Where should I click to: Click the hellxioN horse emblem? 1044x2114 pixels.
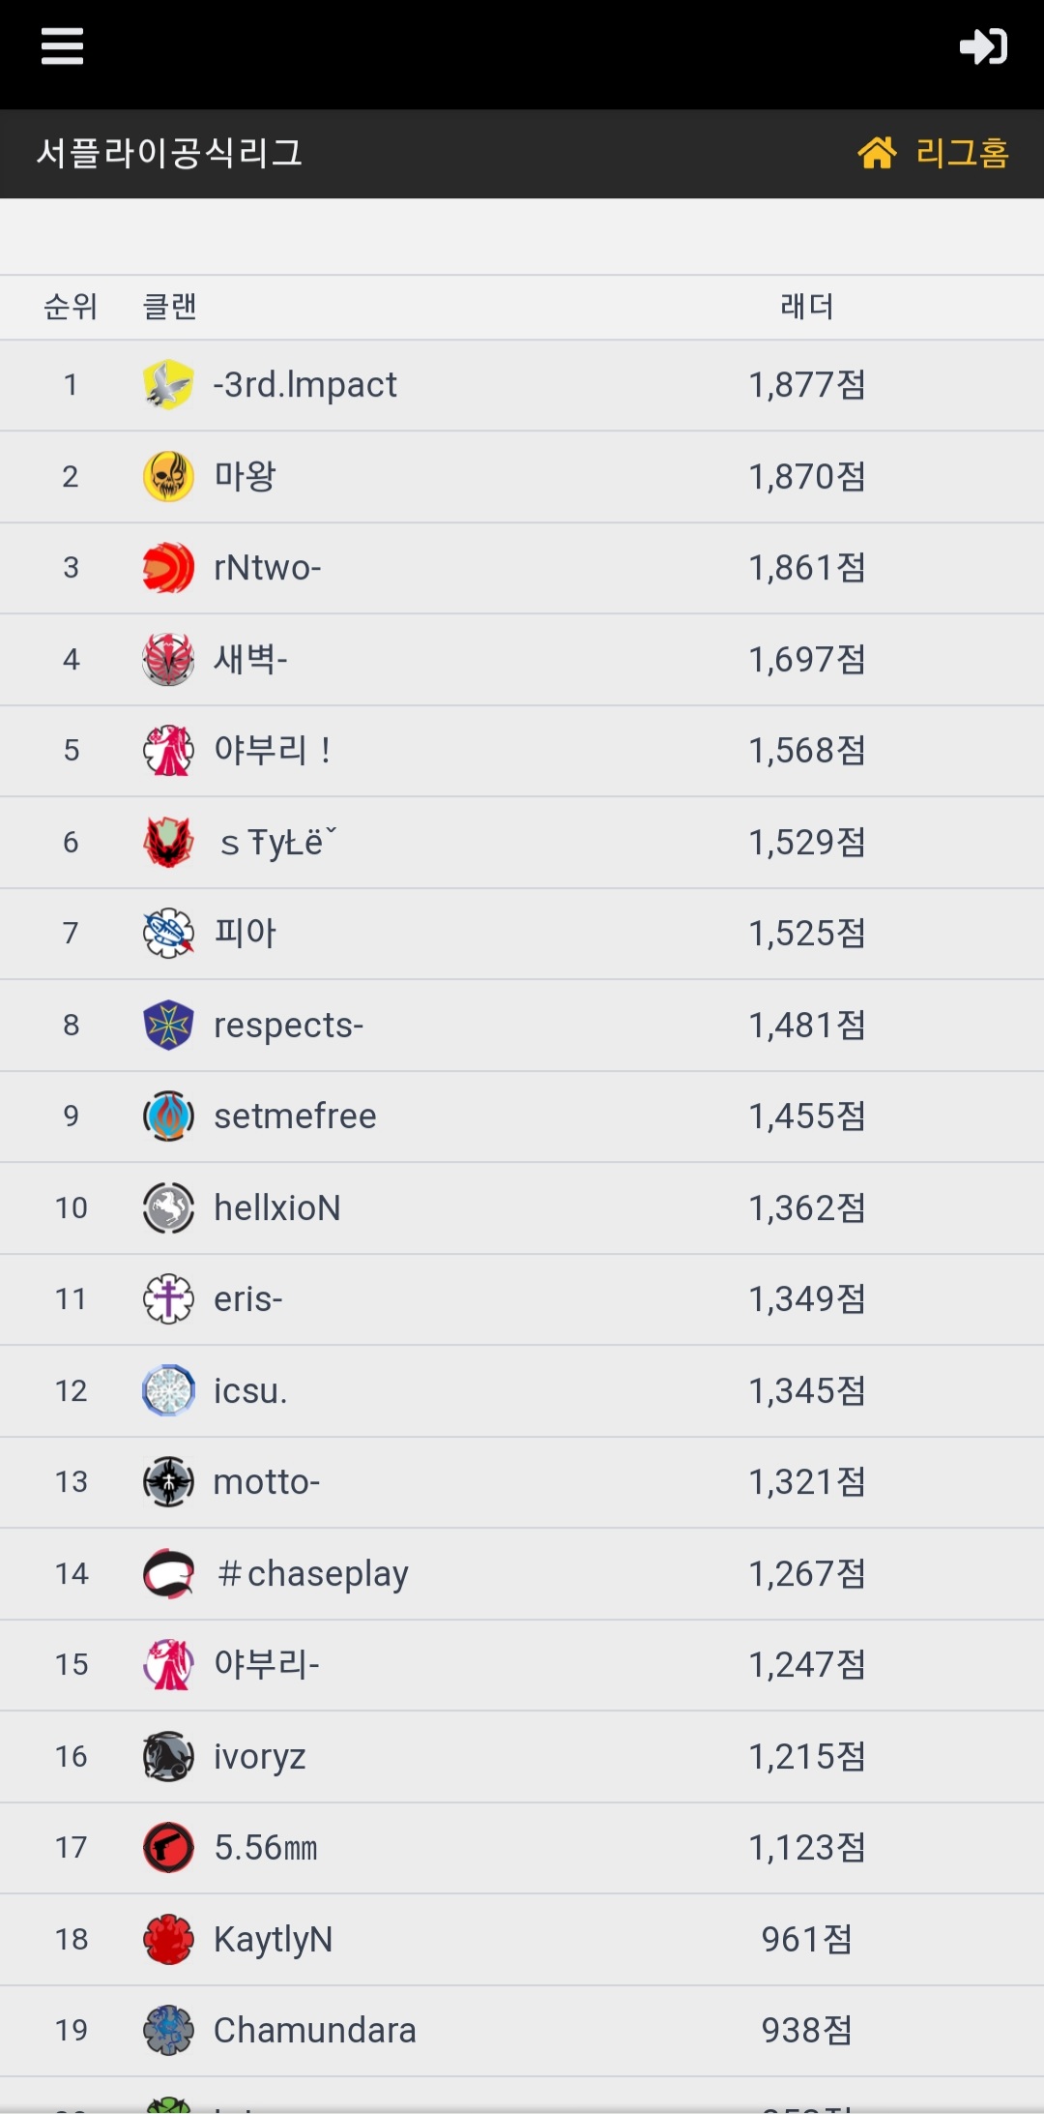[168, 1207]
